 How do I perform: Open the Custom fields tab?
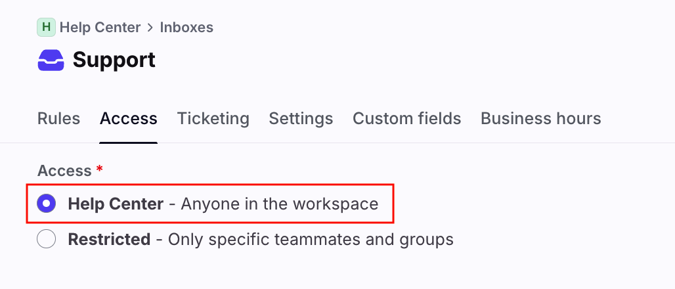(x=406, y=119)
